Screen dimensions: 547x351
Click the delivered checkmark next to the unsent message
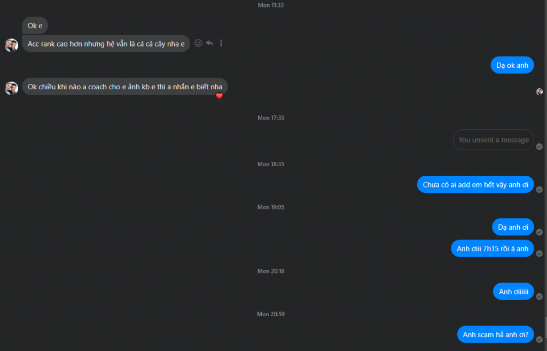click(x=540, y=146)
